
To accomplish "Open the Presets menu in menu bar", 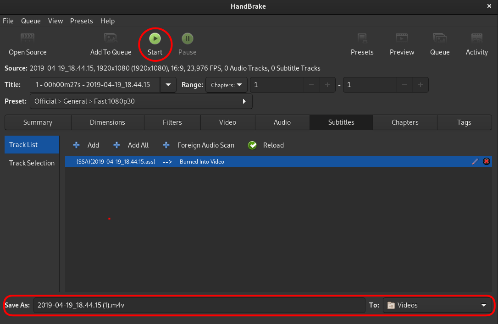I will point(82,21).
